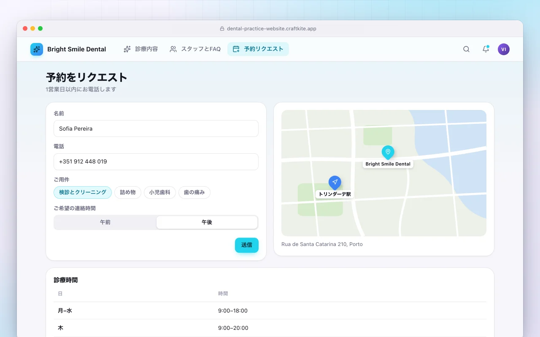Click the 1営業日以内にお電話します subtitle
The width and height of the screenshot is (540, 337).
pyautogui.click(x=81, y=89)
